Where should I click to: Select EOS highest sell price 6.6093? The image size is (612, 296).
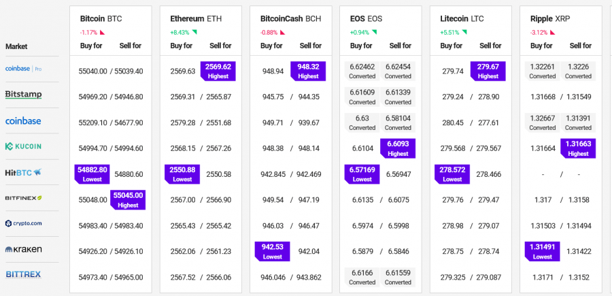[398, 148]
